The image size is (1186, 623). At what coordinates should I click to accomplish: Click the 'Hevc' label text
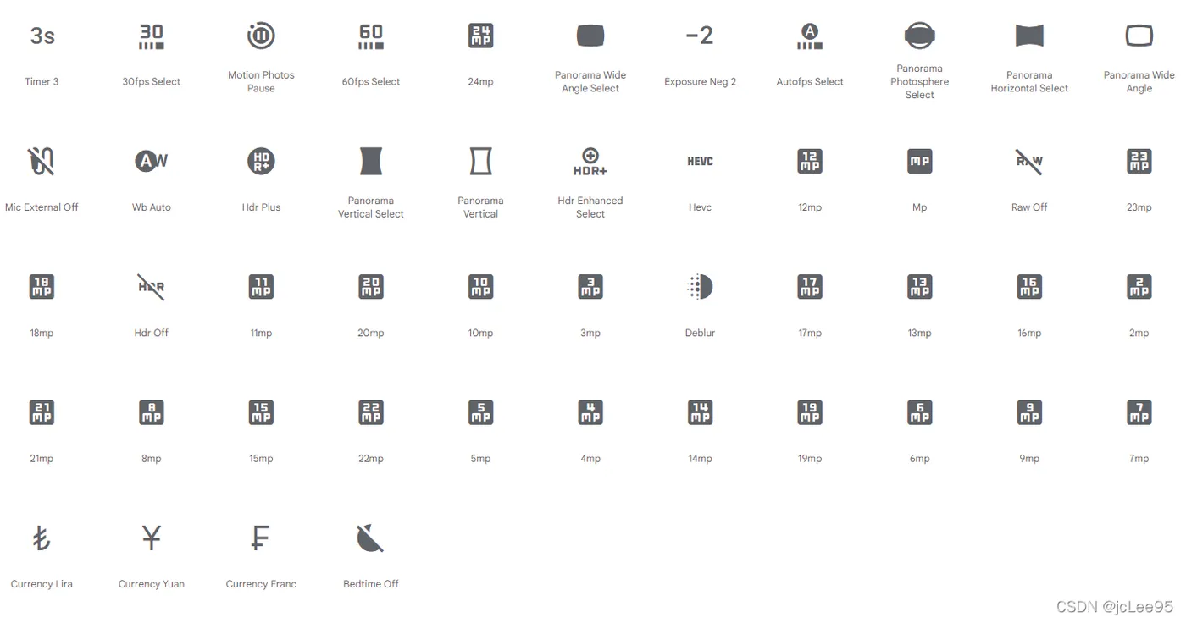[x=700, y=207]
